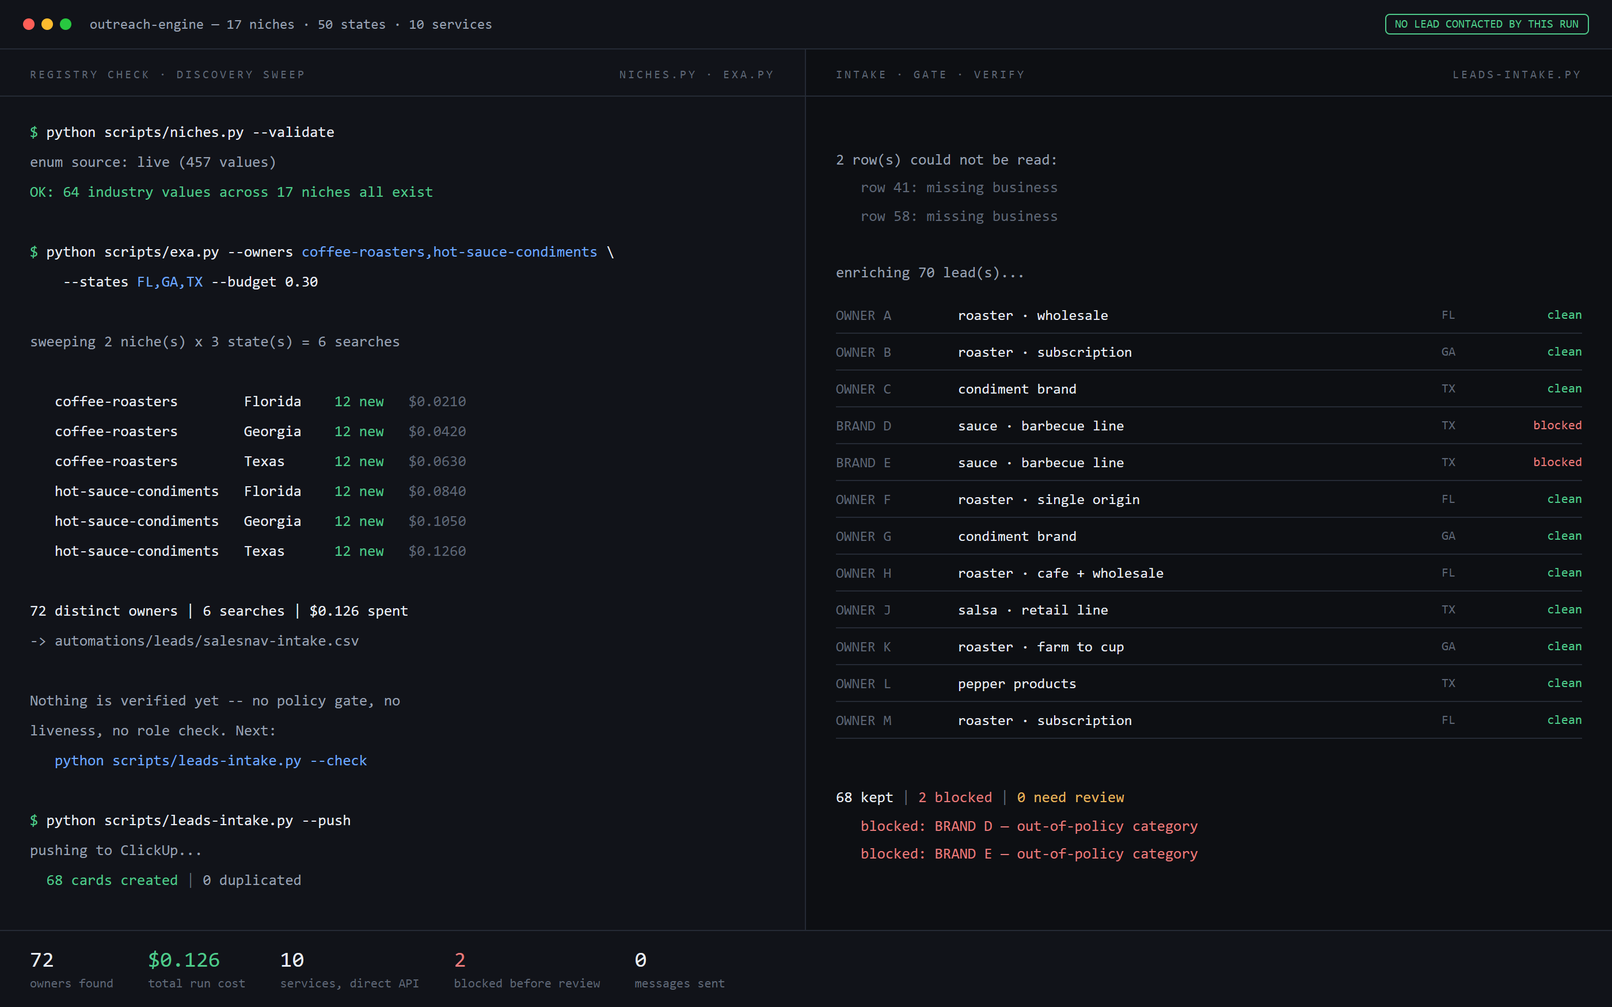This screenshot has height=1007, width=1612.
Task: Click the '0 need review' summary count
Action: 1070,797
